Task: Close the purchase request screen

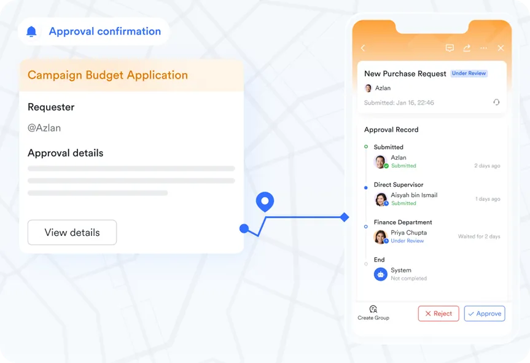Action: click(501, 48)
